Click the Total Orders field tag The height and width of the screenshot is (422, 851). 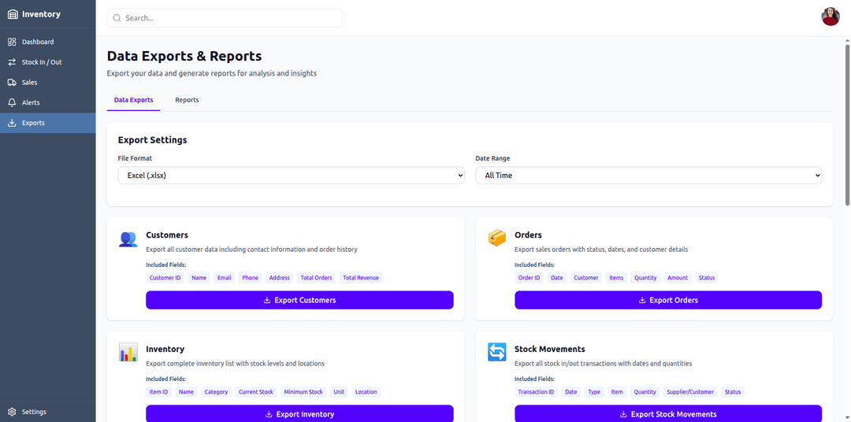point(317,278)
